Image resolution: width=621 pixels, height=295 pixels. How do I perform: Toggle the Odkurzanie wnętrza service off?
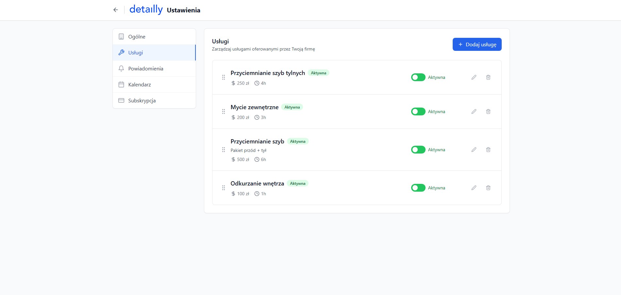pyautogui.click(x=418, y=188)
